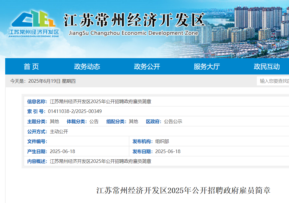Click the 公开方式 value 主动公开

tap(59, 132)
